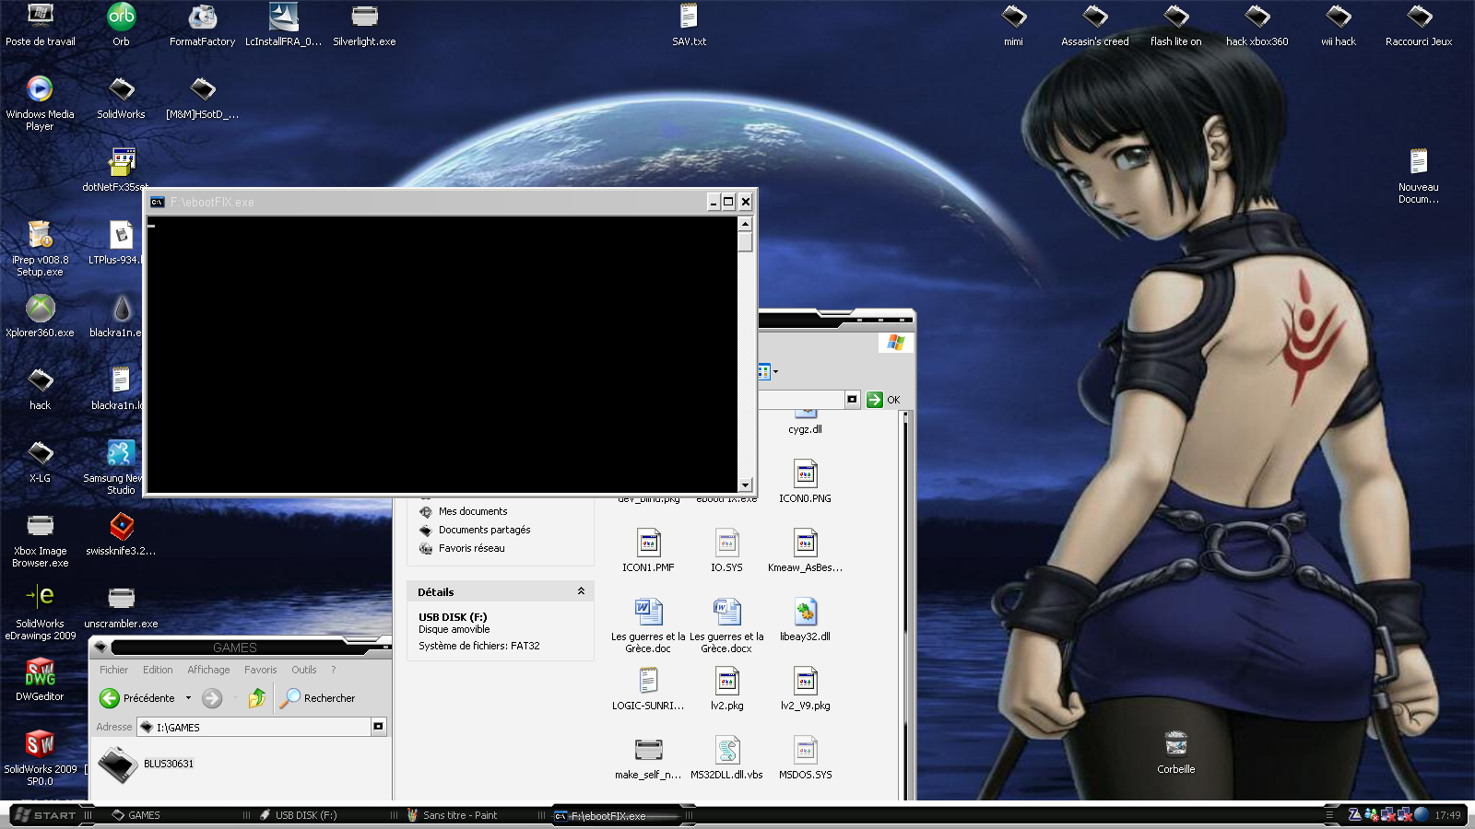The height and width of the screenshot is (829, 1475).
Task: Open SolidWorks eDrawings 2009 icon
Action: [40, 613]
